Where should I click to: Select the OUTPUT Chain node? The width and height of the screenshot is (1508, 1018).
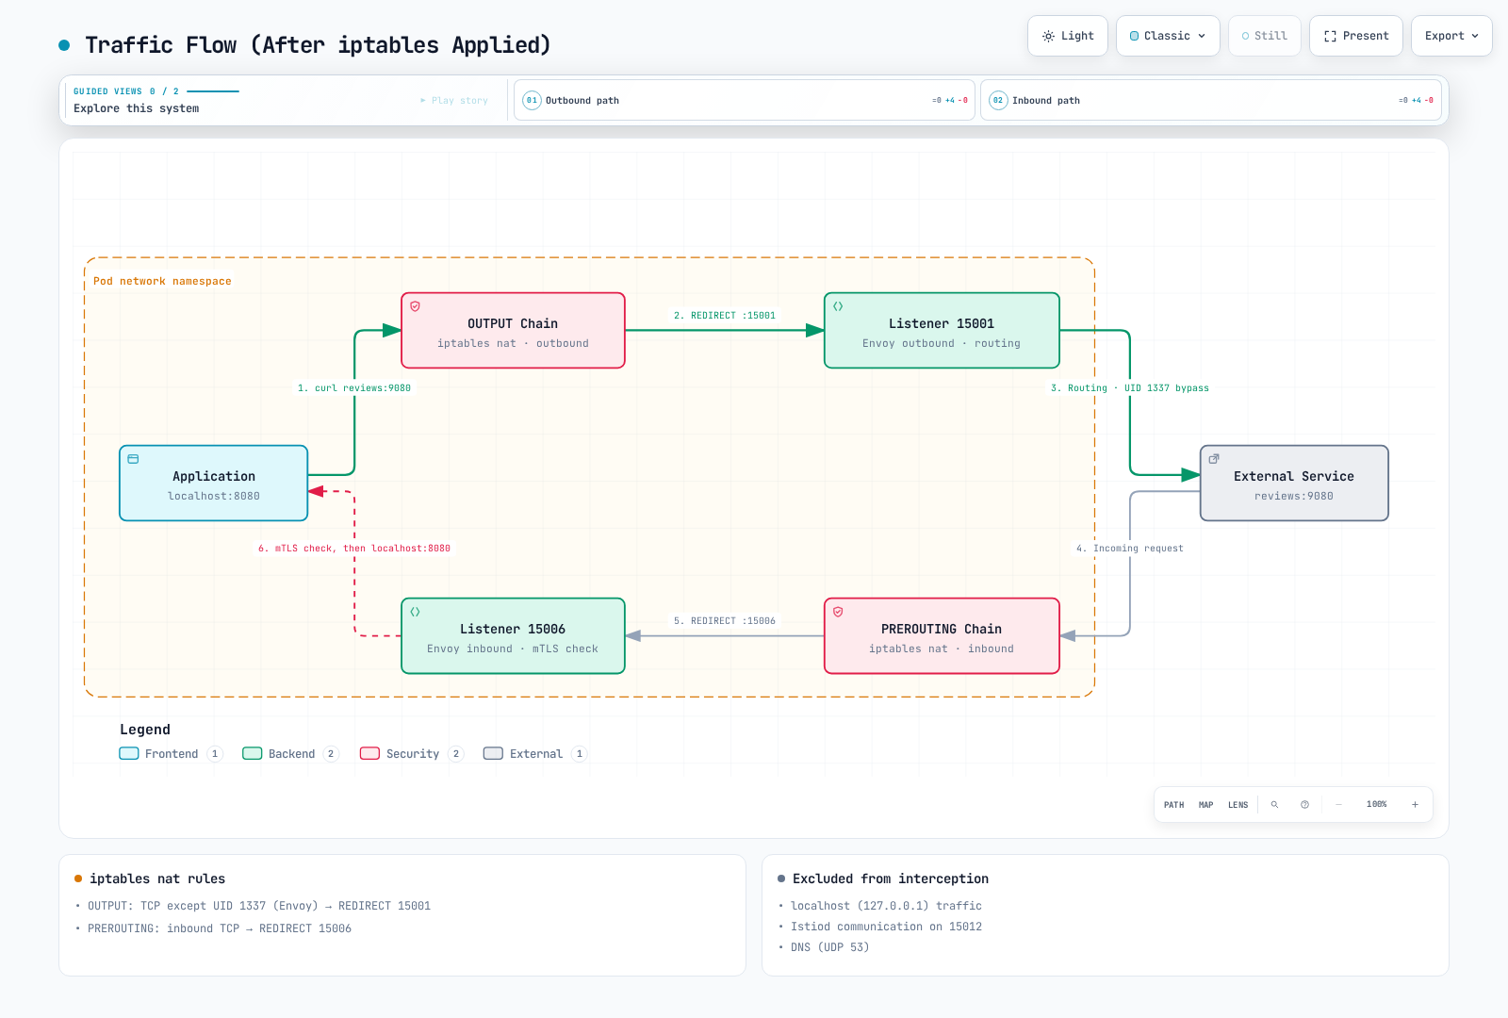pos(513,330)
